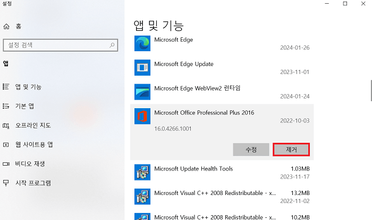Click the 앱 및 기능 list icon

(x=6, y=87)
